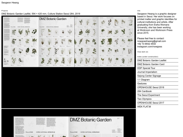Open DMZ Botanic Garden Leaflet index entry
Viewport: 183px width, 137px height.
[152, 60]
